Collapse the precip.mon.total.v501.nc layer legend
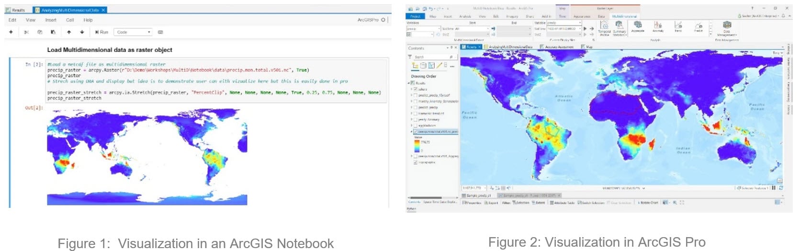The image size is (800, 251). (x=411, y=131)
